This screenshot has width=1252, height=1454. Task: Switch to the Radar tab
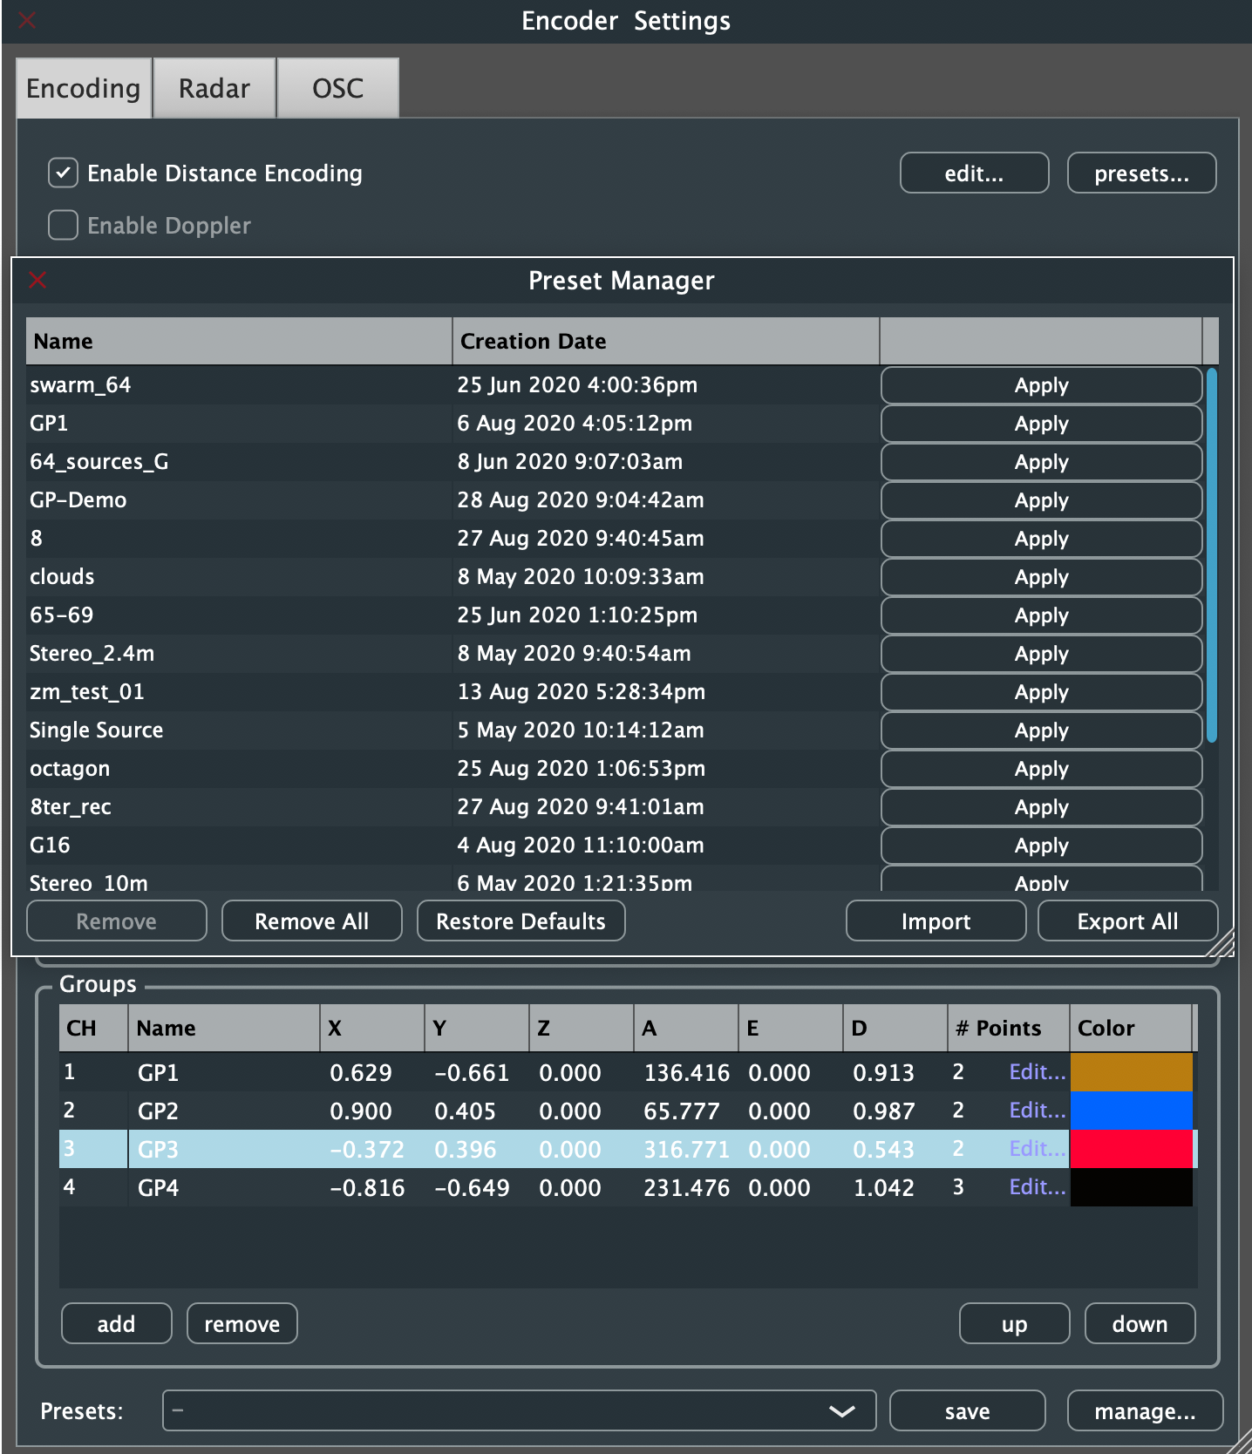point(214,89)
